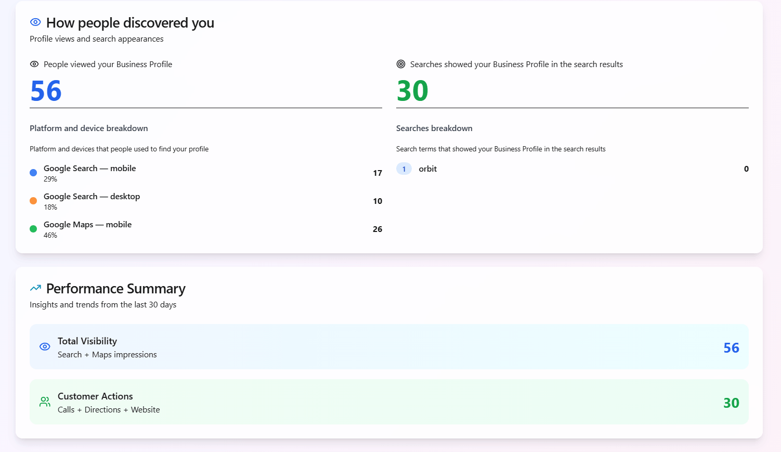Click the target icon beside 'Searches showed your Business Profile'
Screen dimensions: 781x452
tap(401, 64)
